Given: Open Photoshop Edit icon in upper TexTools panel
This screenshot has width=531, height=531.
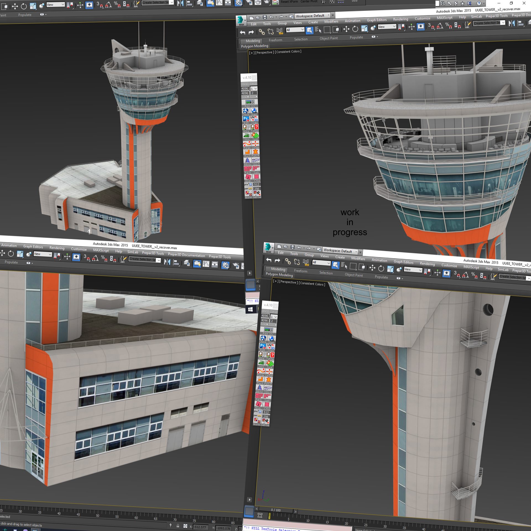Looking at the screenshot, I should click(246, 119).
